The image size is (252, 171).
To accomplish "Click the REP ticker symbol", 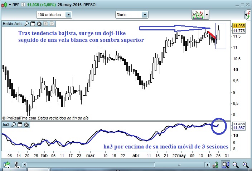I will click(16, 5).
